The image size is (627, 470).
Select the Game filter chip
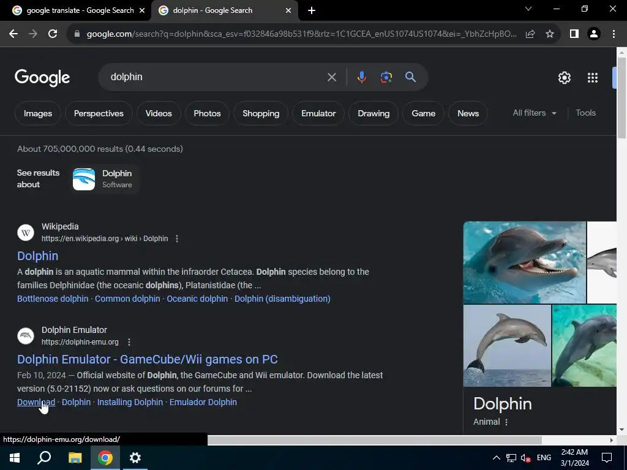[x=424, y=113]
